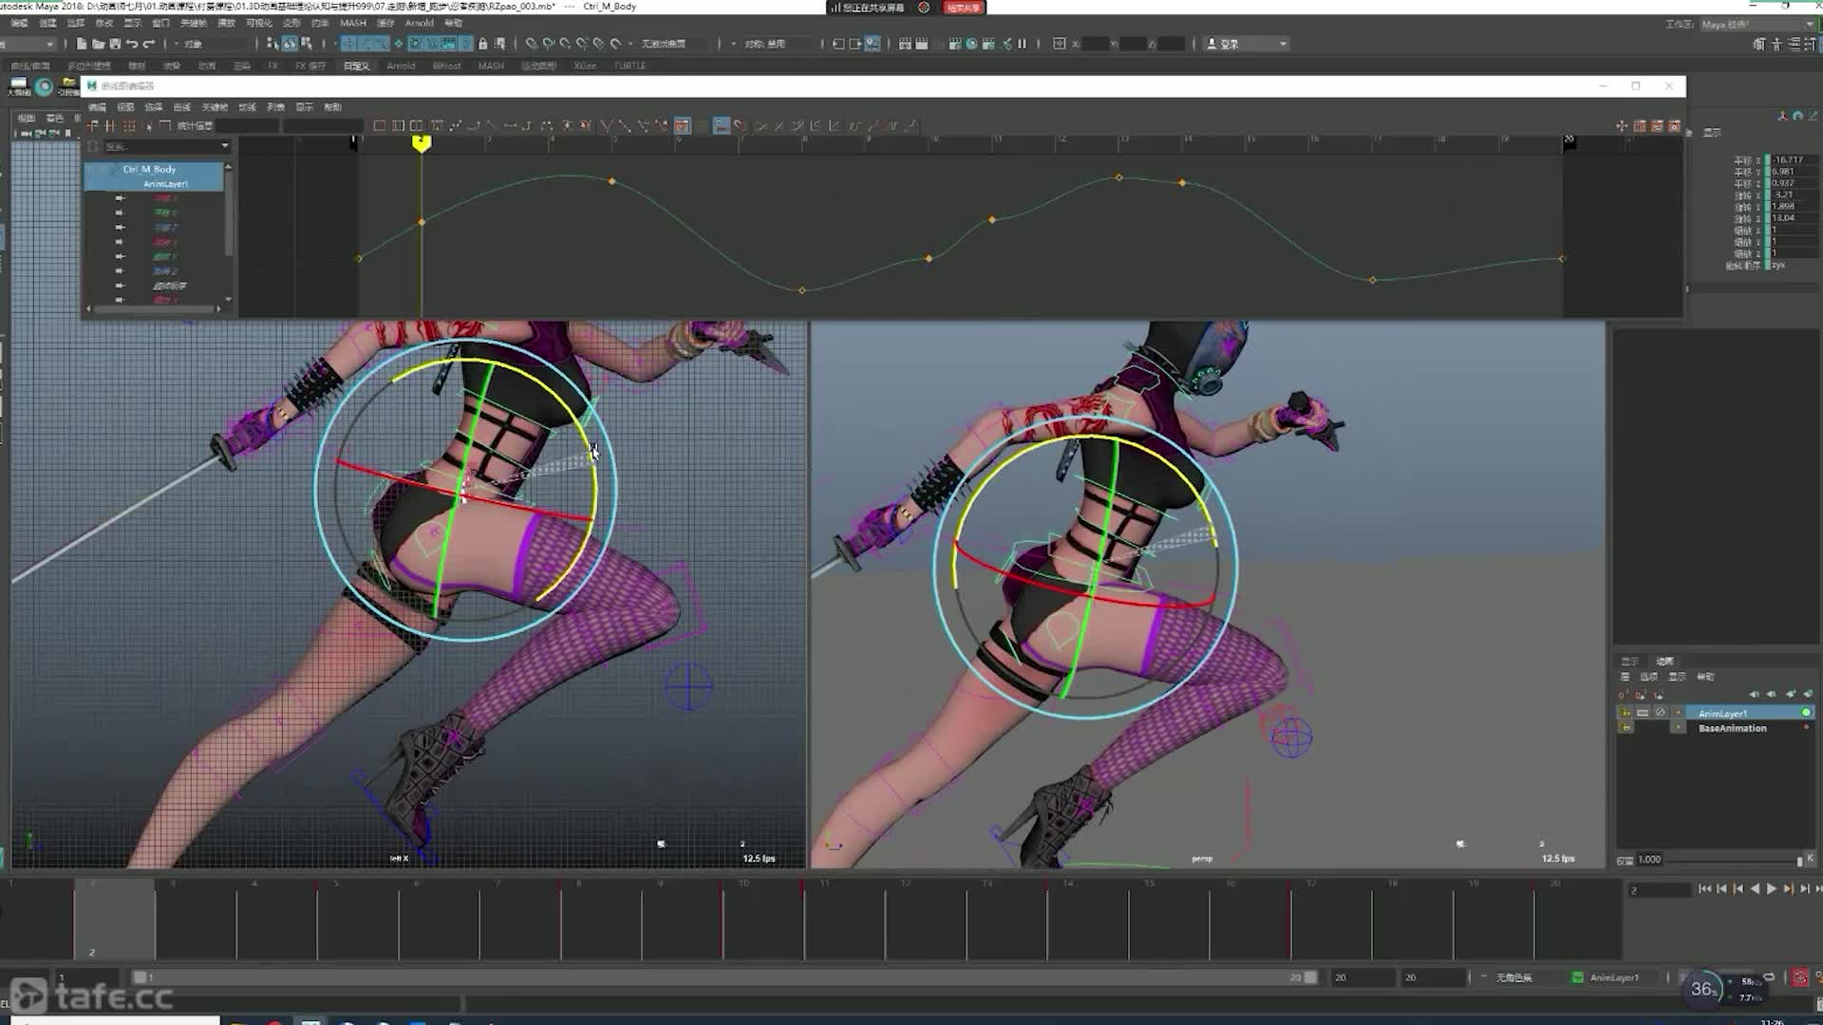This screenshot has width=1823, height=1025.
Task: Switch to select-by-object-type mode
Action: coord(290,44)
